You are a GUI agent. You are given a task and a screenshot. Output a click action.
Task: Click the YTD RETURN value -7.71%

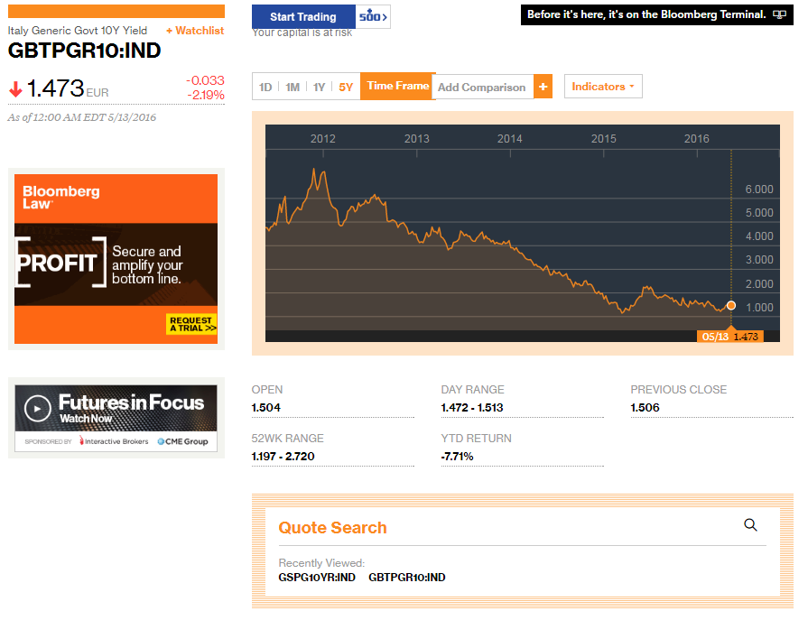[457, 457]
